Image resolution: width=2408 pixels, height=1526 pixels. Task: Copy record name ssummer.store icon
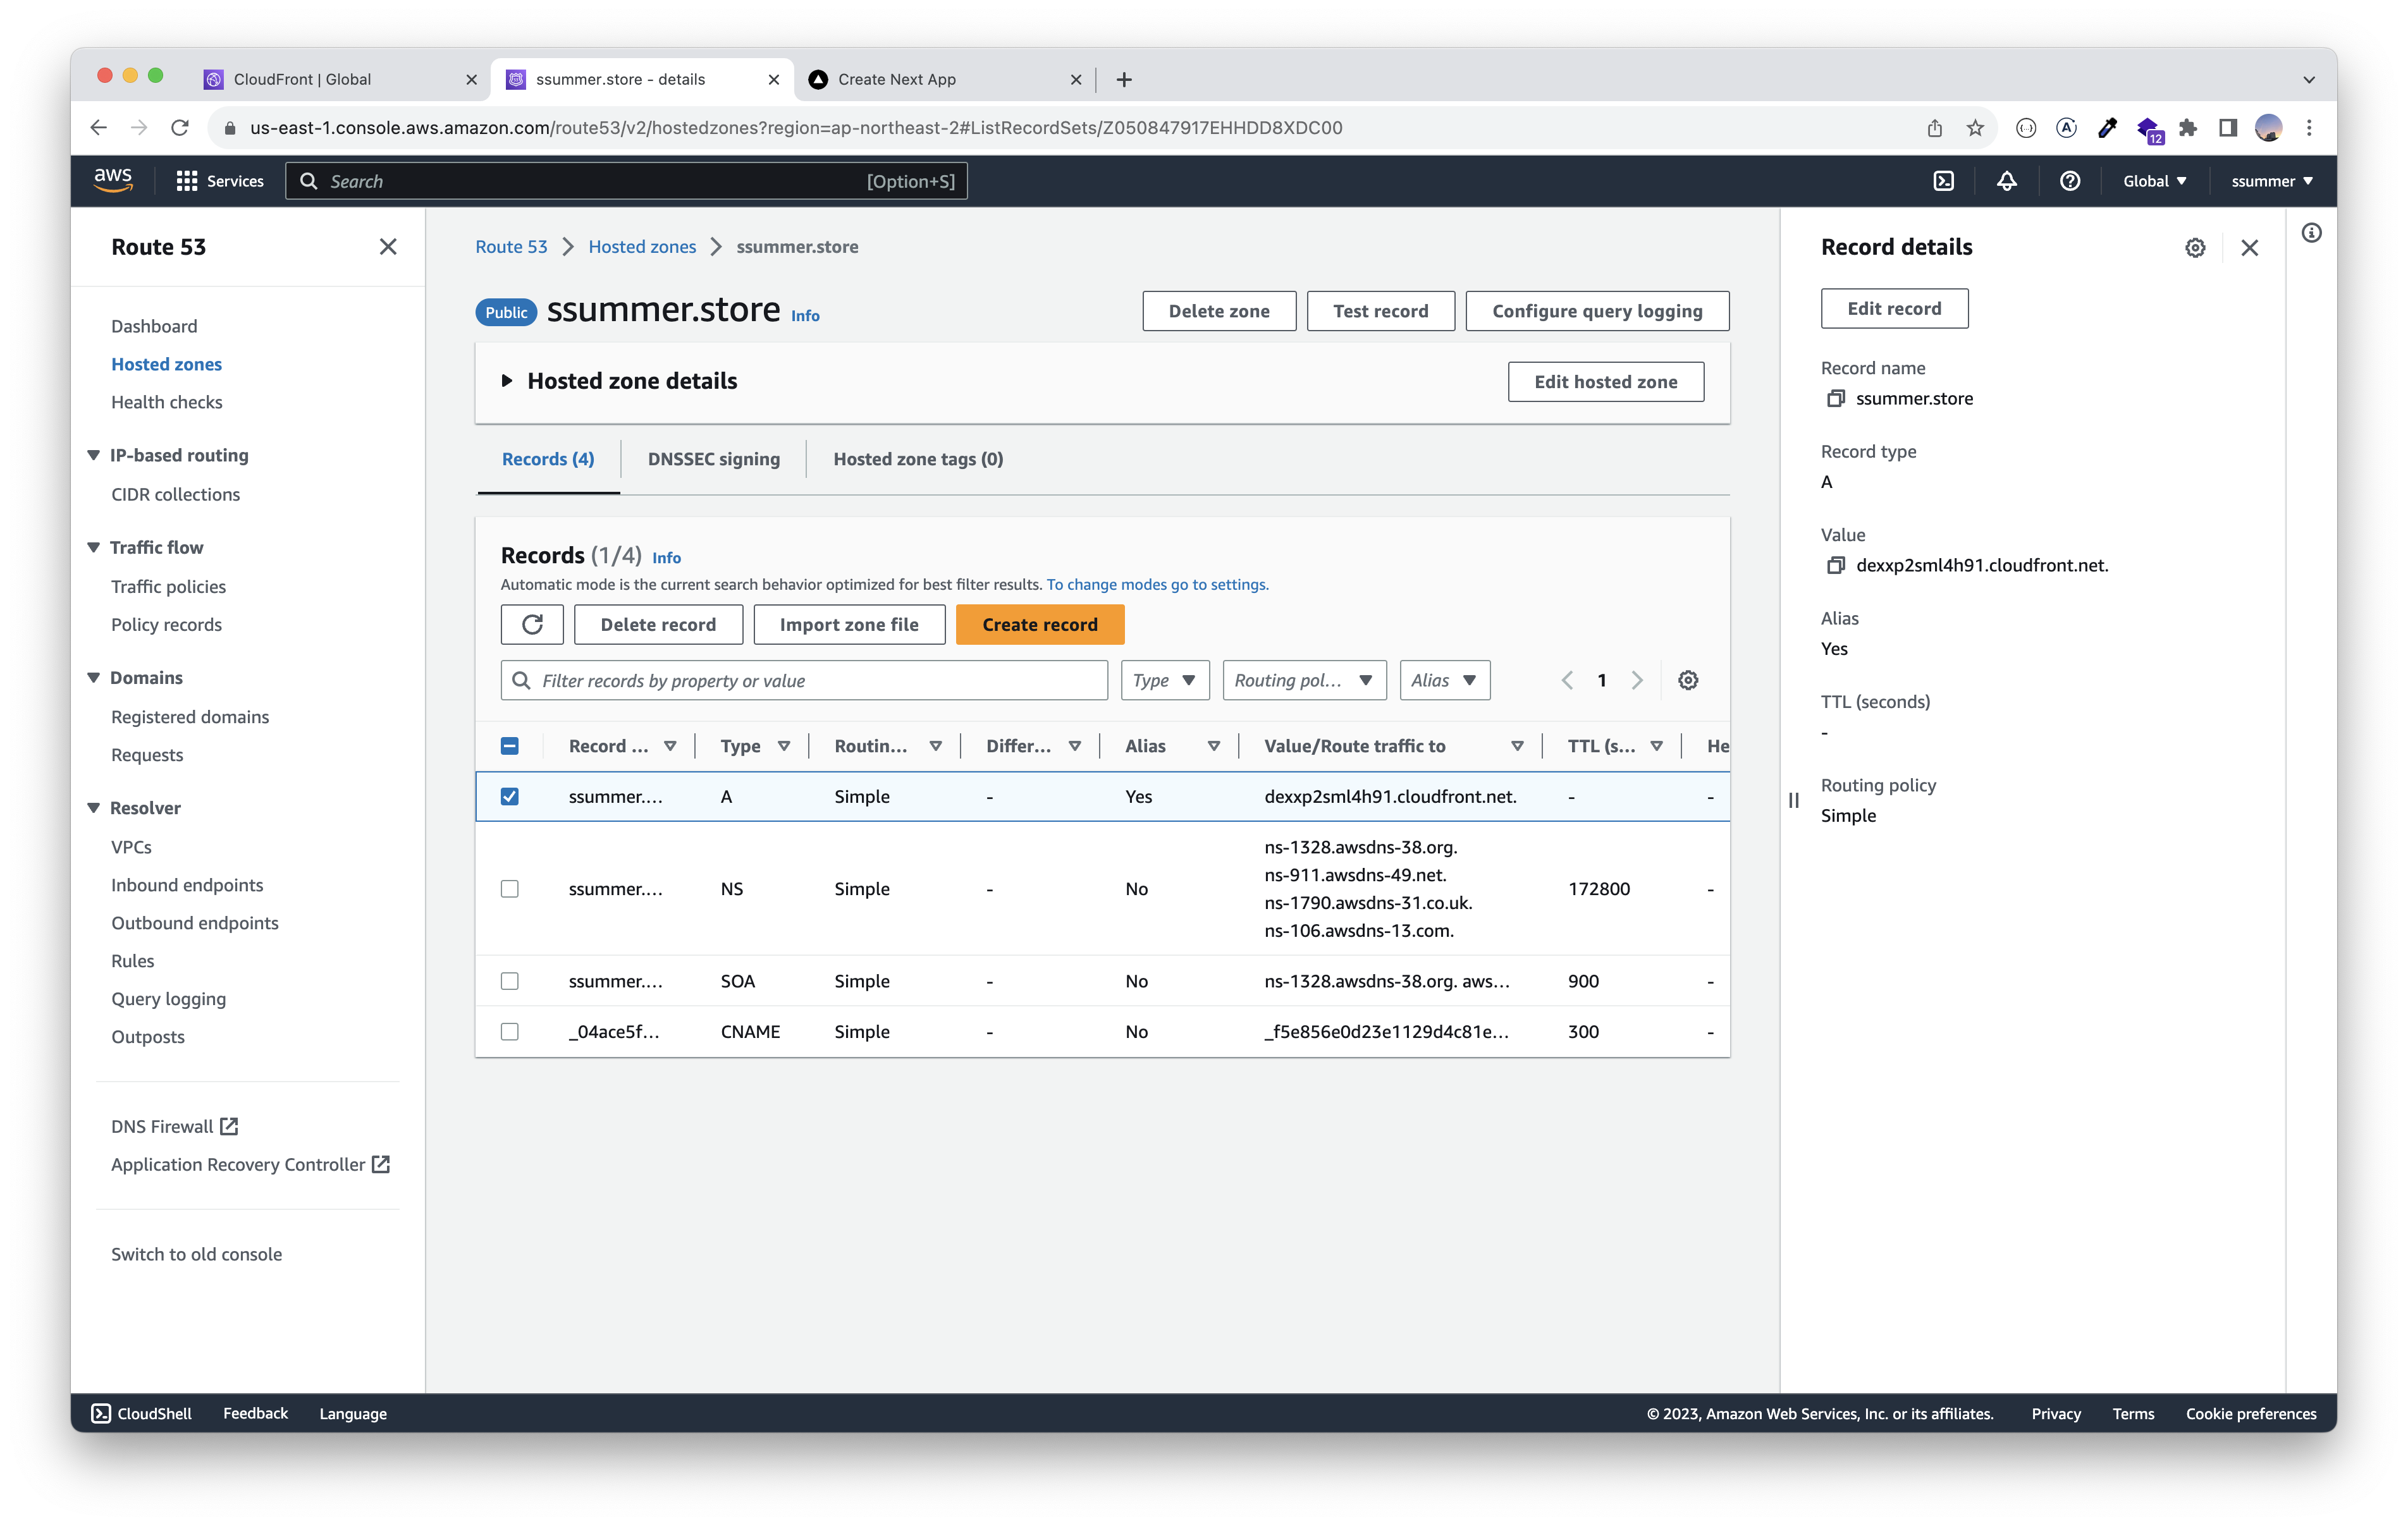(x=1835, y=399)
